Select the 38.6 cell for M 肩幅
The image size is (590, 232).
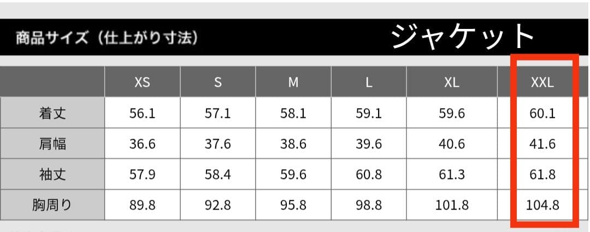pyautogui.click(x=293, y=144)
